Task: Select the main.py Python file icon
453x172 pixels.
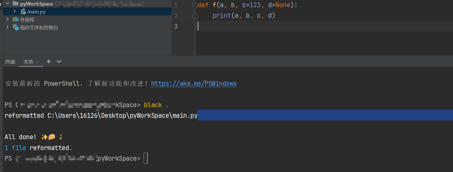Action: coord(23,12)
